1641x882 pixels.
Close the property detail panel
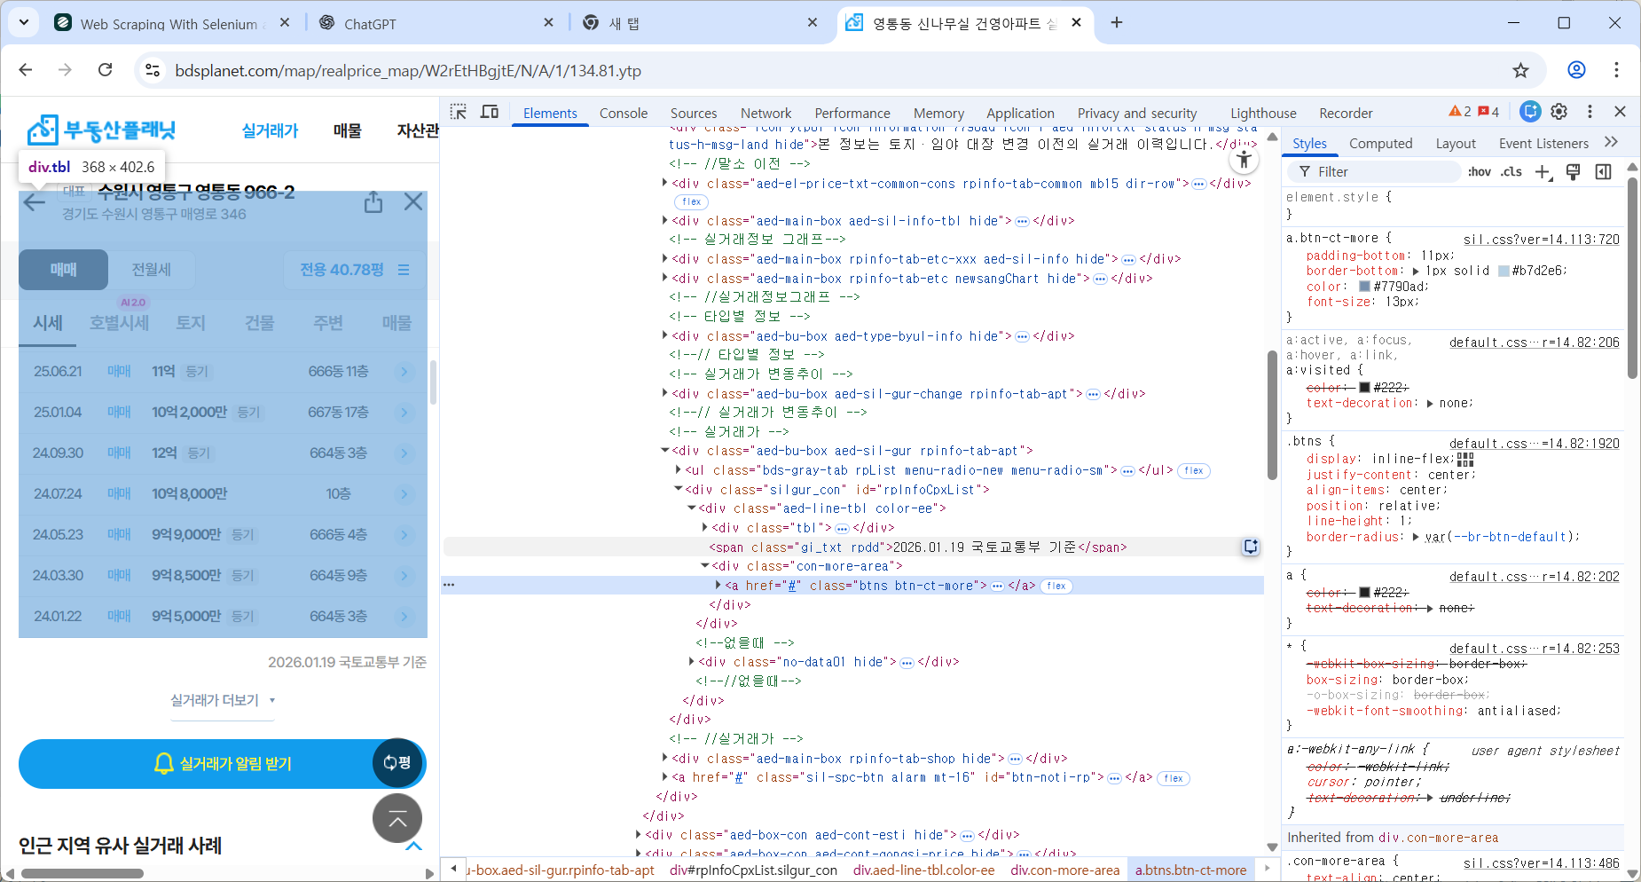tap(413, 202)
